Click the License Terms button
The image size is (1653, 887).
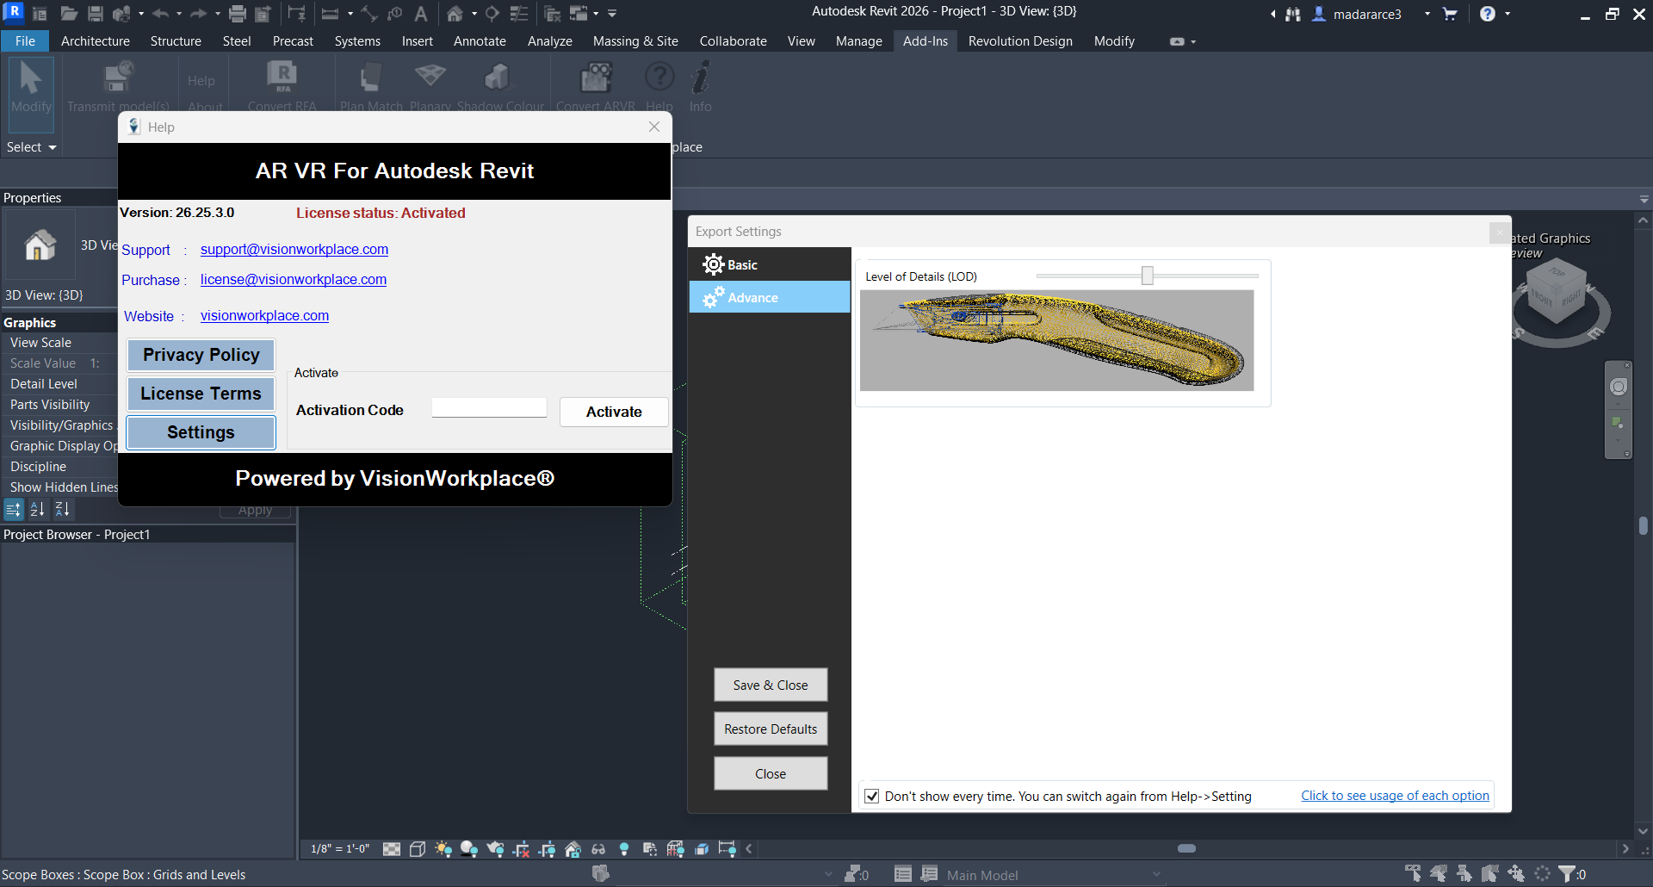(201, 394)
